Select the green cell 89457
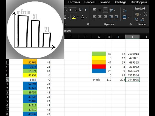Viewport: 155px width, 116px height. point(30,92)
